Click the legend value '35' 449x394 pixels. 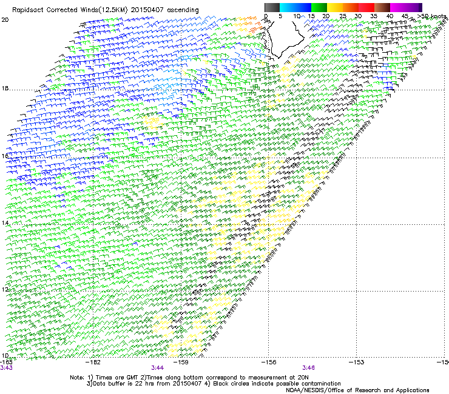coord(374,16)
